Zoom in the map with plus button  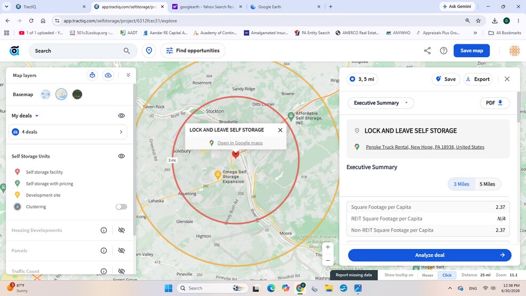[328, 247]
